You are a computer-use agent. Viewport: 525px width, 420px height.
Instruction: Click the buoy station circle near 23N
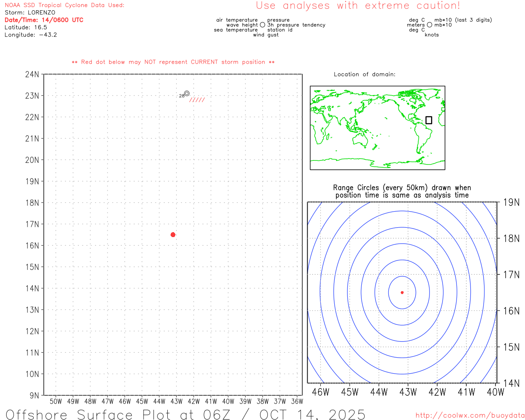pyautogui.click(x=187, y=94)
